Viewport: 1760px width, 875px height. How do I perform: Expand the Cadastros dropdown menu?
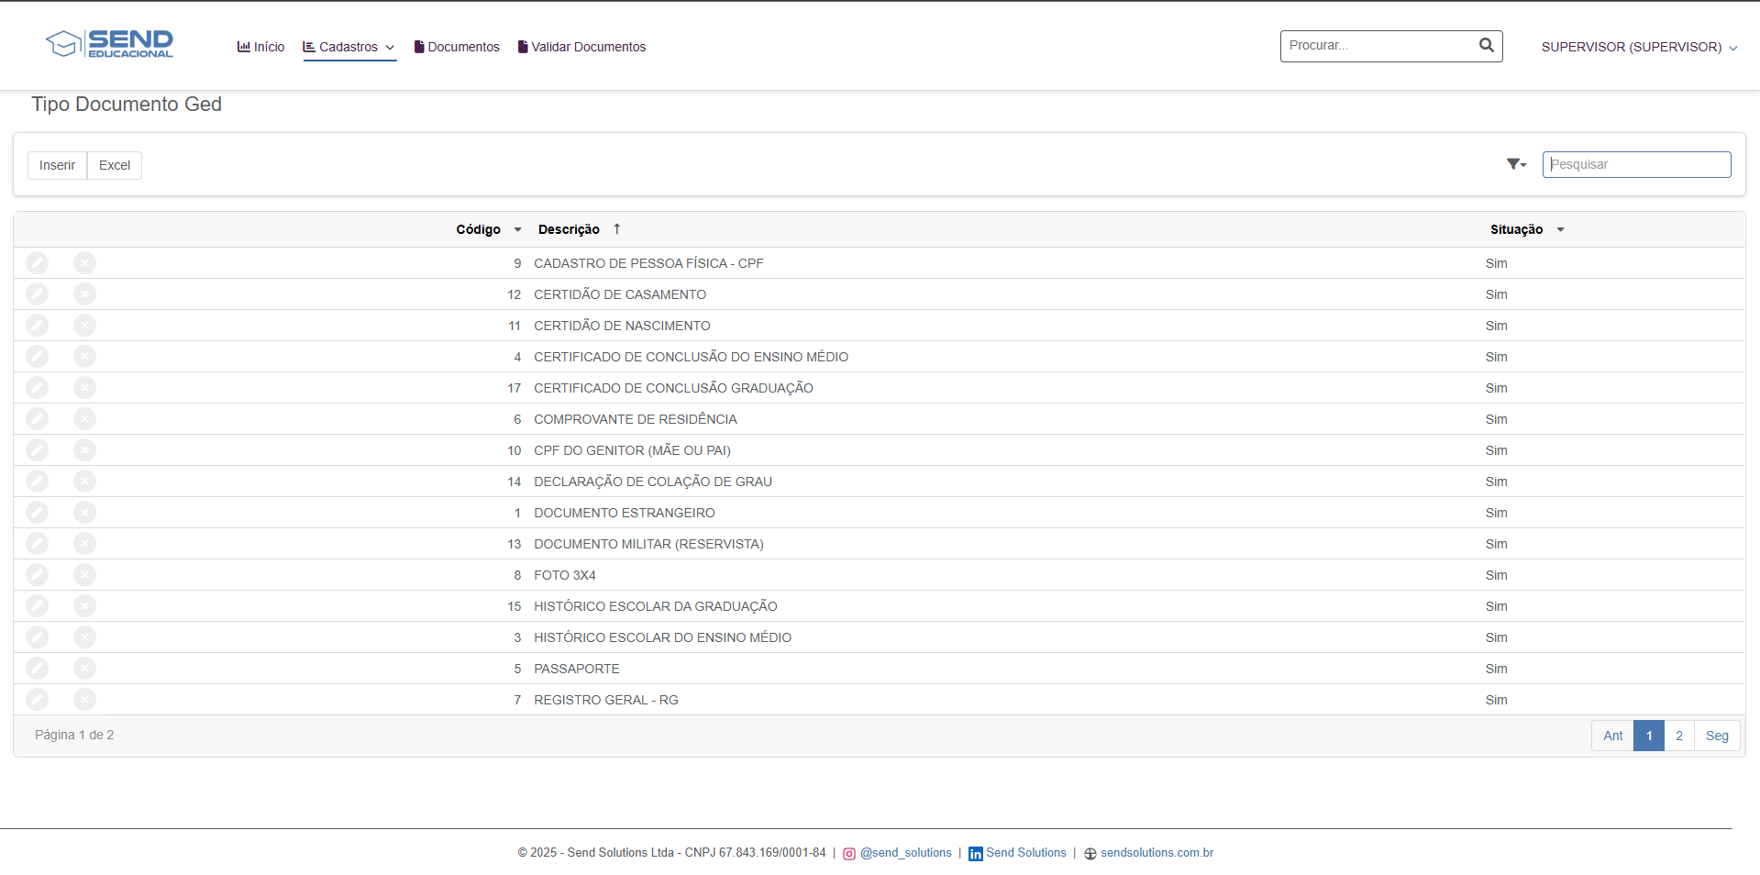349,47
